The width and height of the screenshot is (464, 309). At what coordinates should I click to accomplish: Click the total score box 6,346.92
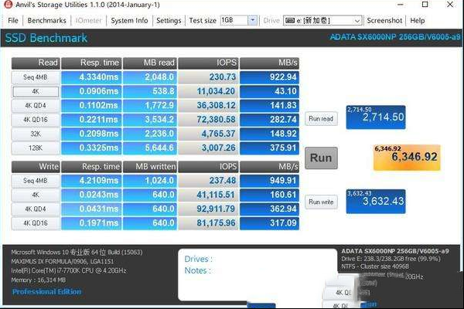click(407, 158)
